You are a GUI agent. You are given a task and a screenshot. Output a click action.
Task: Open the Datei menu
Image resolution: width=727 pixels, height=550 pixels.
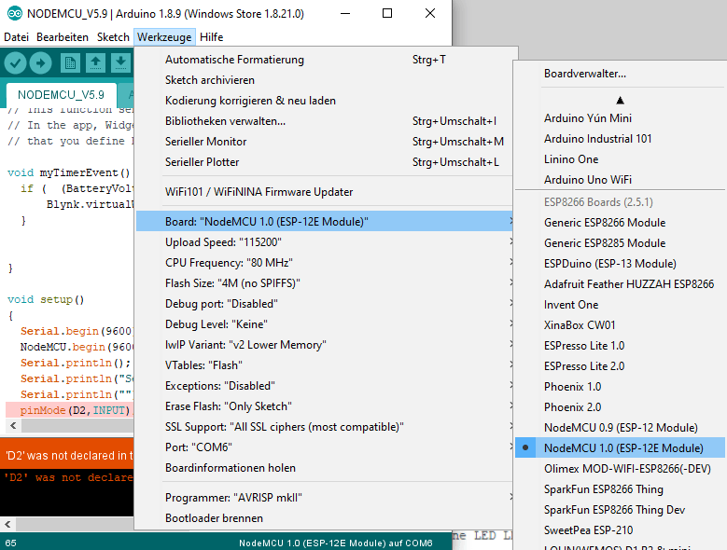[x=16, y=37]
